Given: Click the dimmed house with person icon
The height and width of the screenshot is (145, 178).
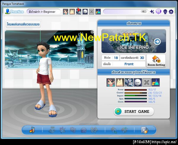Looking at the screenshot, I should tap(114, 130).
